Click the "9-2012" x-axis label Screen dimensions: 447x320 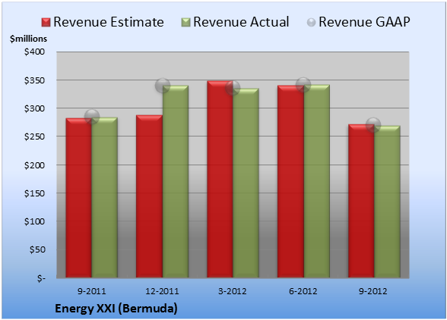point(373,291)
